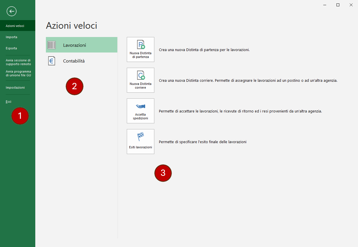Maximize the application window
The image size is (358, 247).
point(338,5)
